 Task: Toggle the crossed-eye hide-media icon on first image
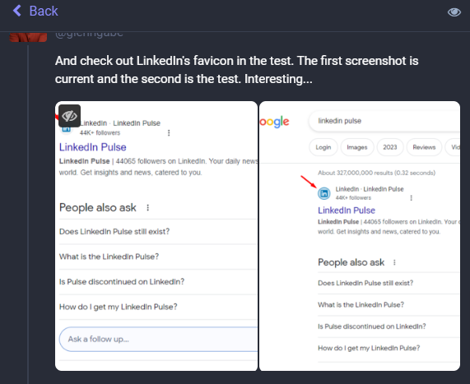pyautogui.click(x=69, y=116)
